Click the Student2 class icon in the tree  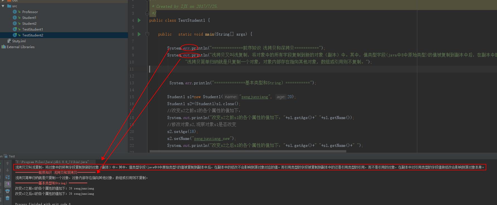click(15, 23)
